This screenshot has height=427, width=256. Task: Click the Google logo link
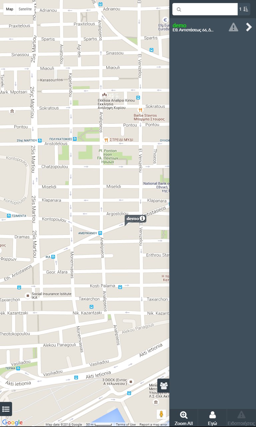[x=12, y=422]
